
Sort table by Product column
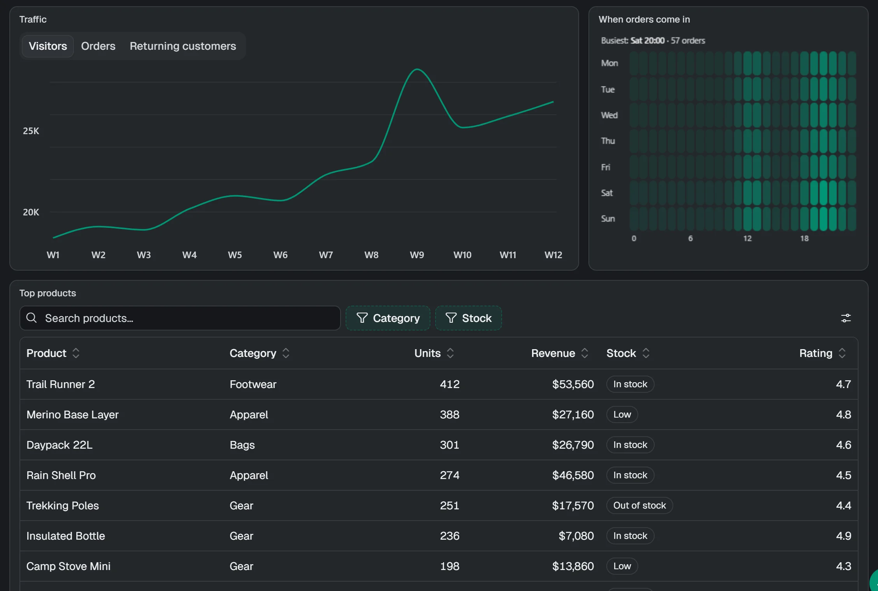[53, 353]
